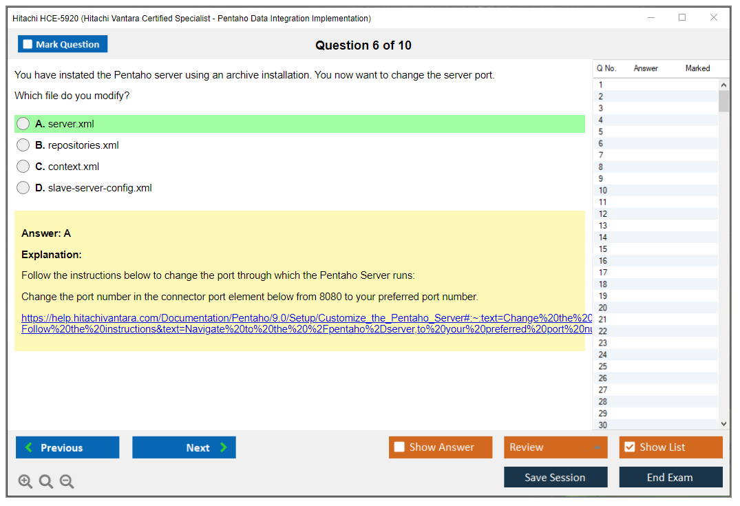The height and width of the screenshot is (506, 740).
Task: Uncheck the Show List checkbox
Action: tap(629, 447)
